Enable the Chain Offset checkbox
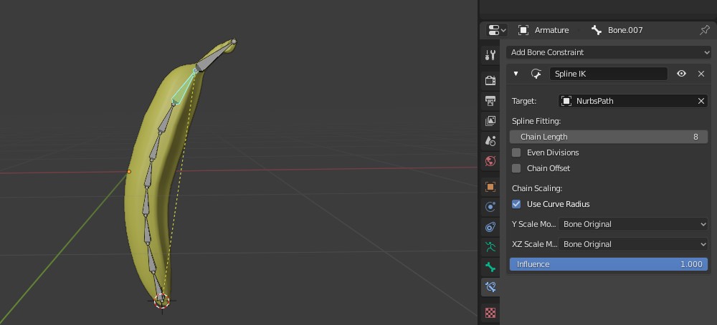Image resolution: width=717 pixels, height=325 pixels. tap(516, 168)
